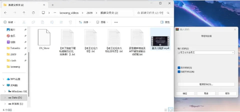
Task: Toggle the 加密文件名(N) checkbox
Action: 179,72
